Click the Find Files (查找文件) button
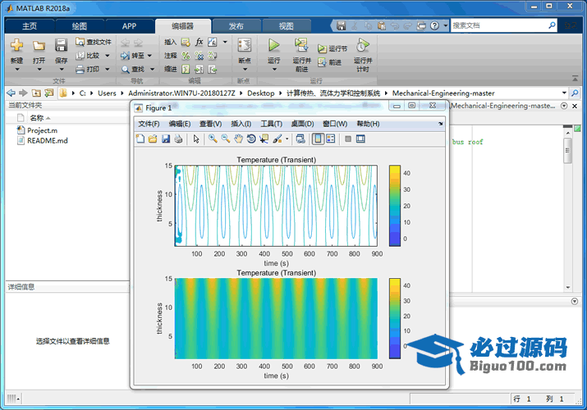Screen dimensions: 587x410 click(x=94, y=42)
